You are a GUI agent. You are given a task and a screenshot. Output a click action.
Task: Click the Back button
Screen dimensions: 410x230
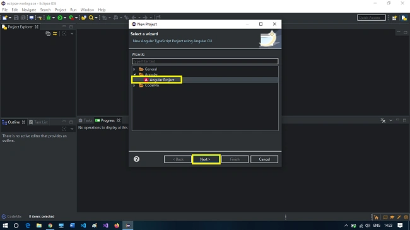[178, 159]
